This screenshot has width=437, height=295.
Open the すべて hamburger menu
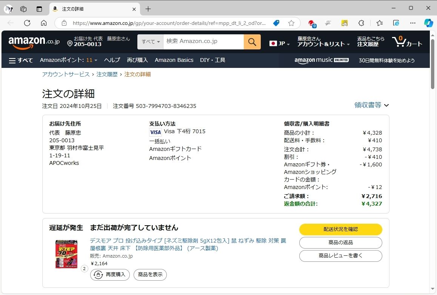(x=21, y=60)
